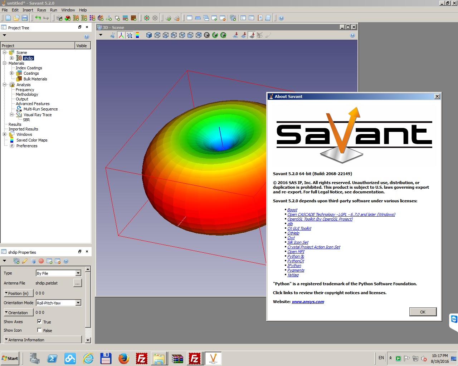
Task: Click the dotted selection box icon in 3D toolbar
Action: (x=130, y=35)
